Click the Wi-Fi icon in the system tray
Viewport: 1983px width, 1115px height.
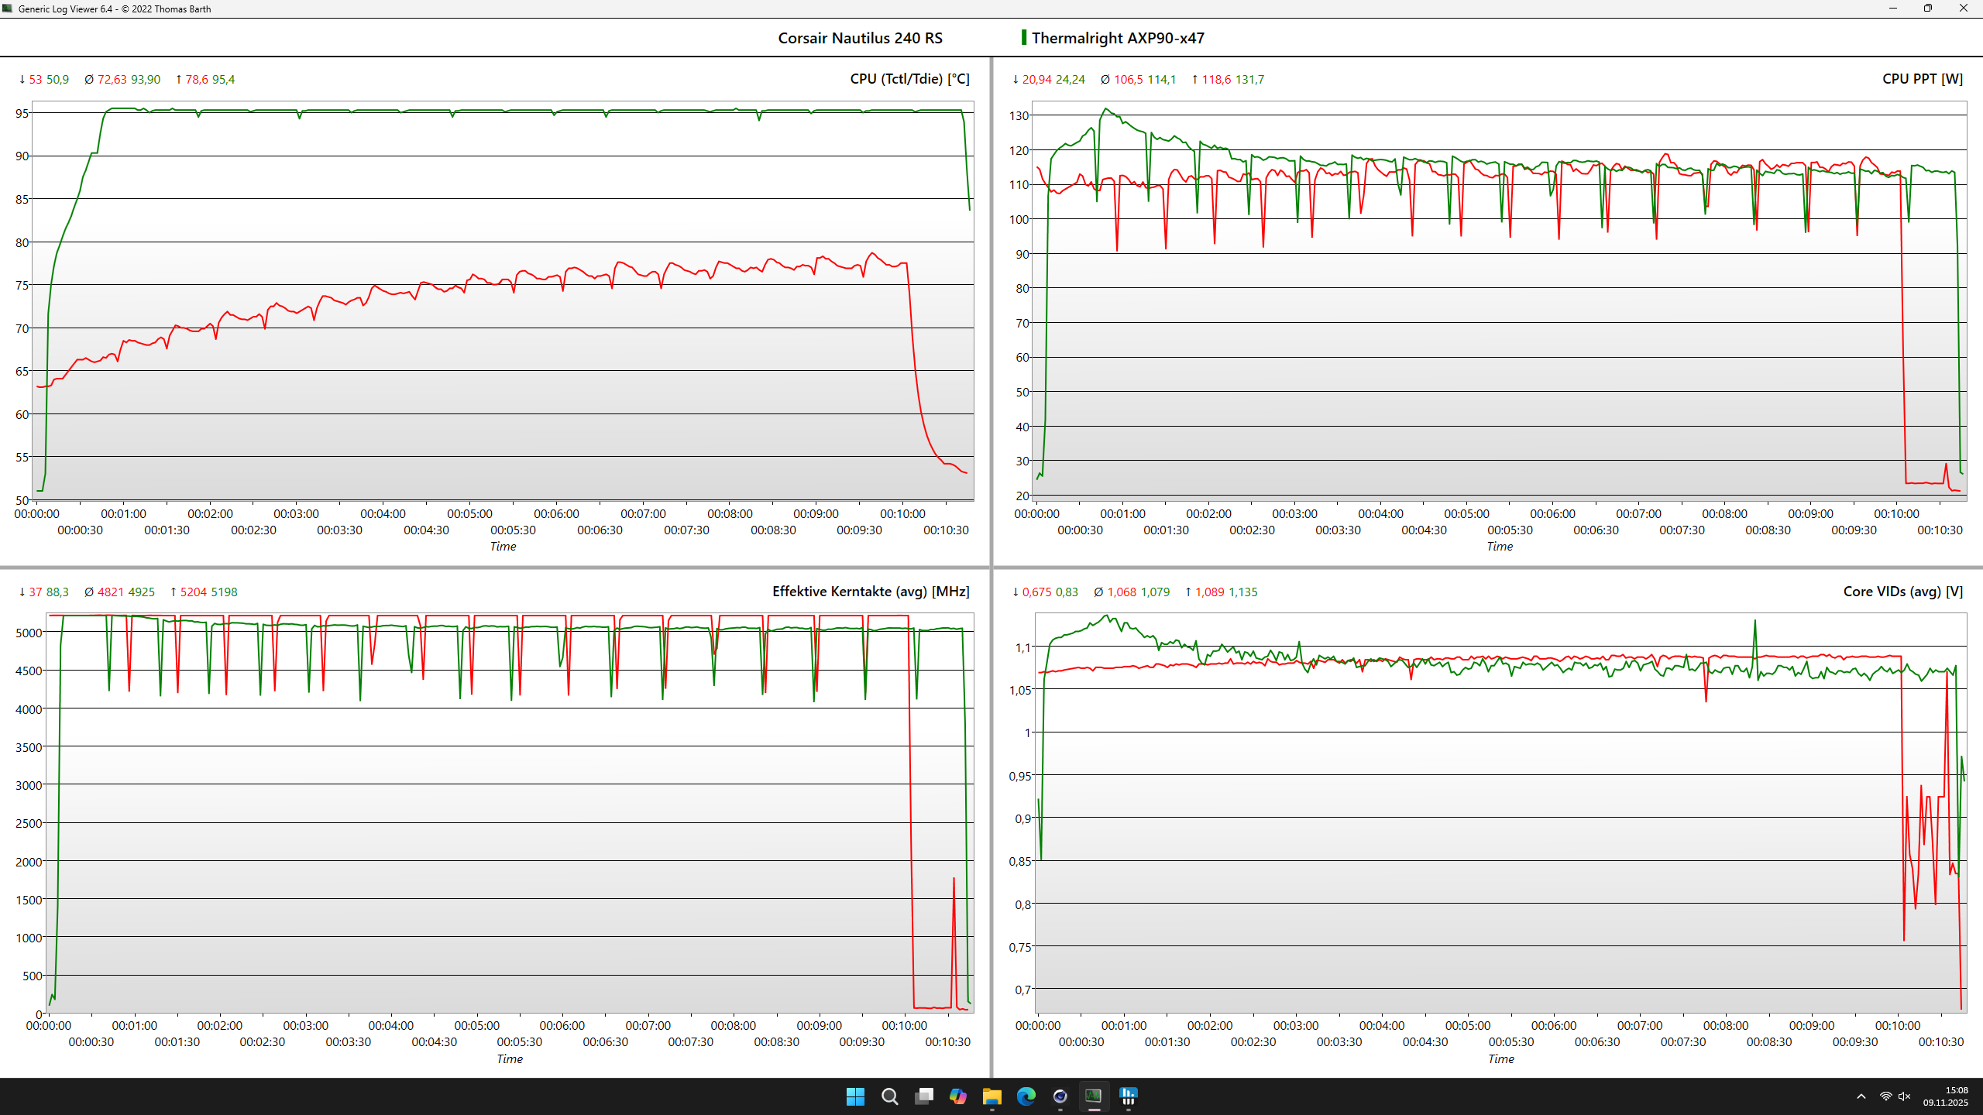tap(1885, 1097)
